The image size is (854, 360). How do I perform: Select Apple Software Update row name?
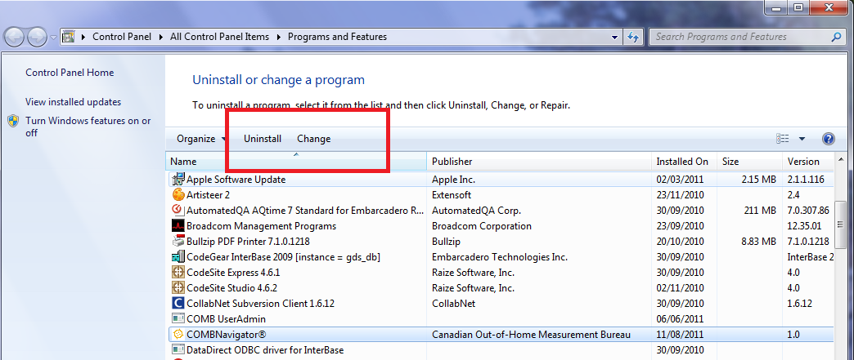point(236,179)
